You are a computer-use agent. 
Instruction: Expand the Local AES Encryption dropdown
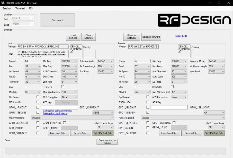(x=69, y=97)
